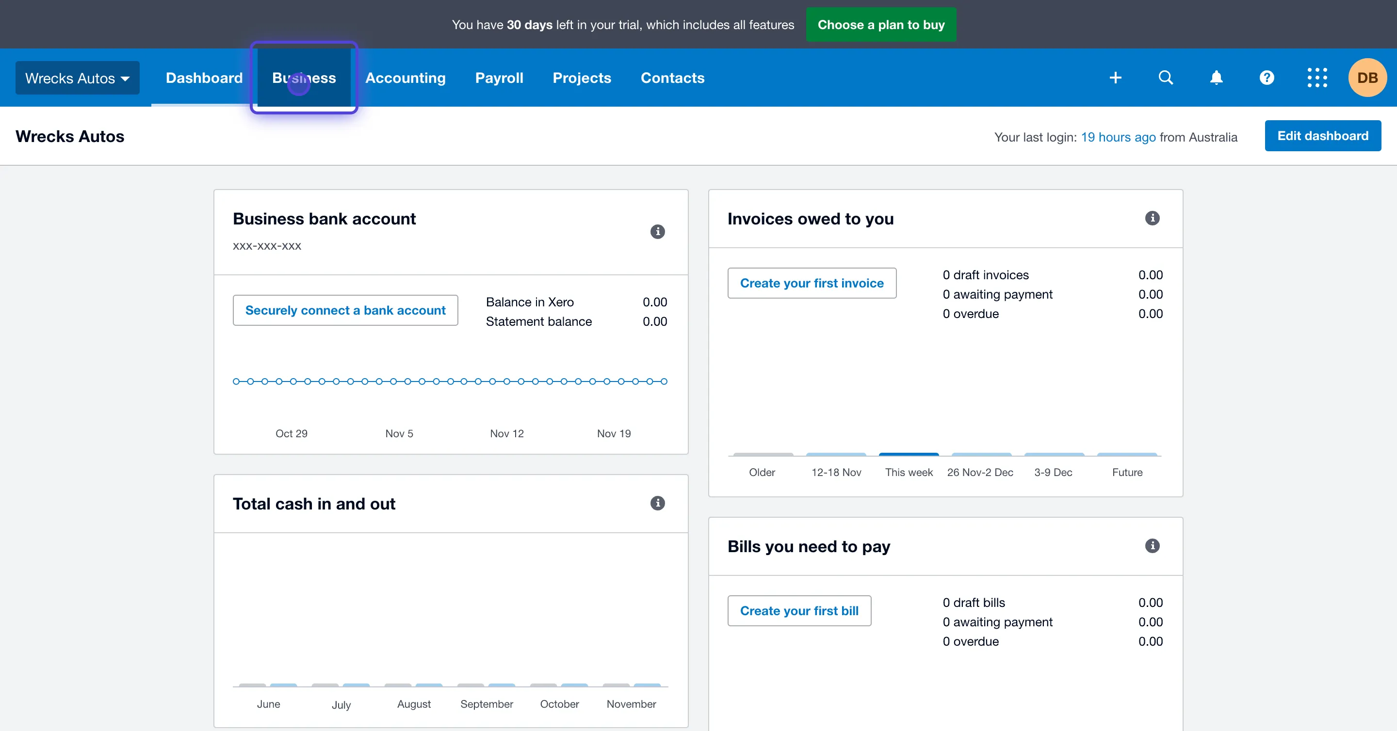Viewport: 1397px width, 731px height.
Task: Click Choose a plan to buy
Action: pos(881,24)
